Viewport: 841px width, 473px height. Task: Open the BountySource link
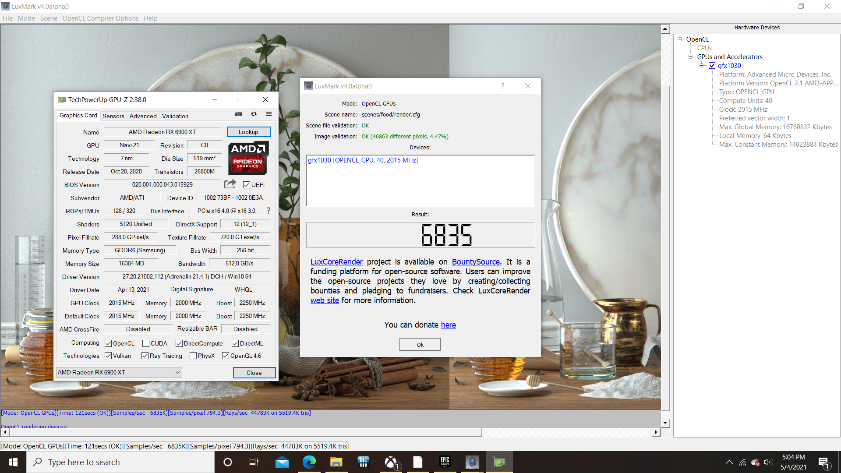click(476, 262)
